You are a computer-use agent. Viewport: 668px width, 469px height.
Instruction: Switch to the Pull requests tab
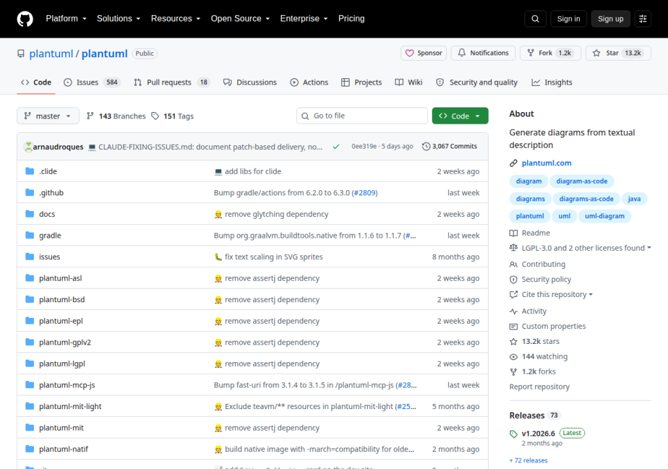tap(172, 82)
